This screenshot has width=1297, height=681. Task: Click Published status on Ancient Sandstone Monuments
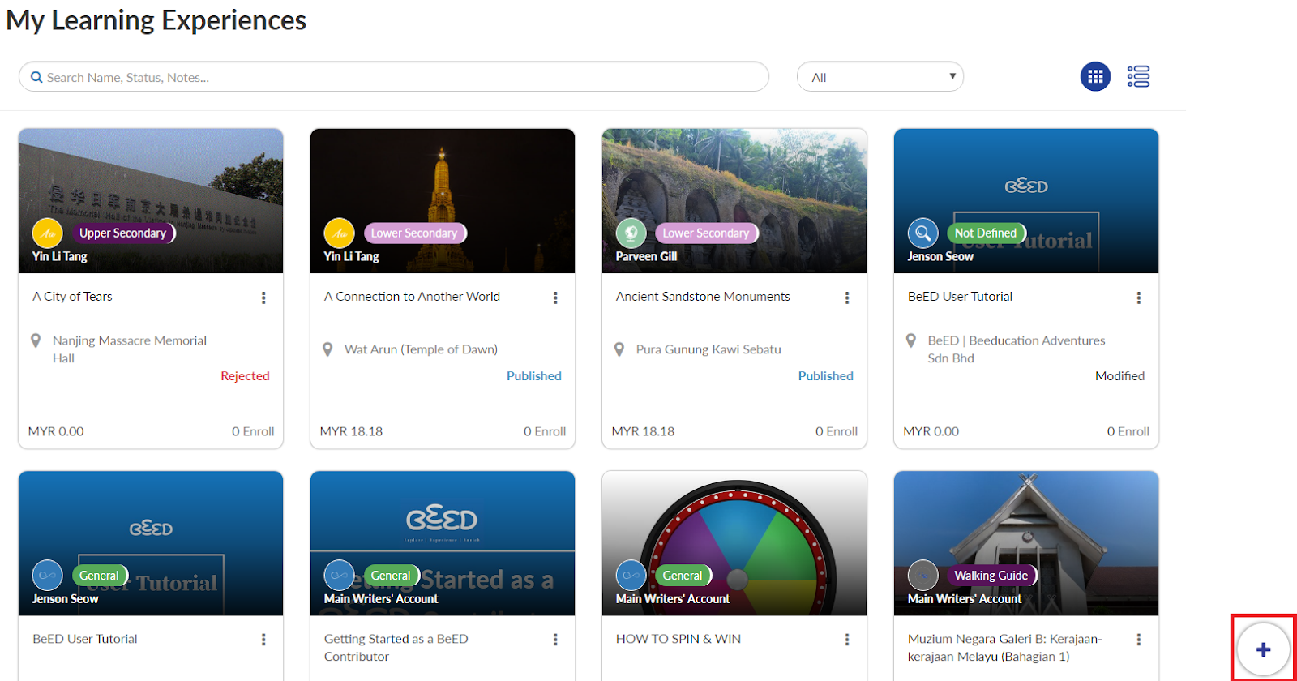(x=826, y=376)
